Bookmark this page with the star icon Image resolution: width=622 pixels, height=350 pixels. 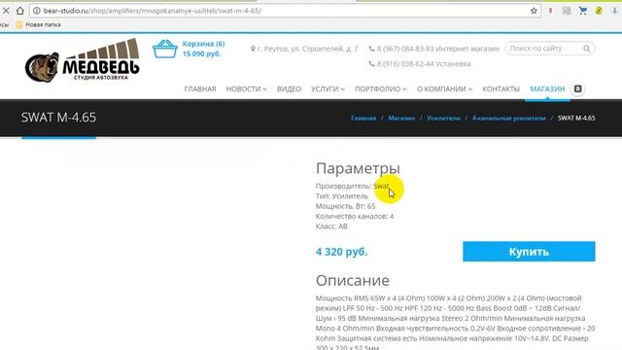[534, 11]
